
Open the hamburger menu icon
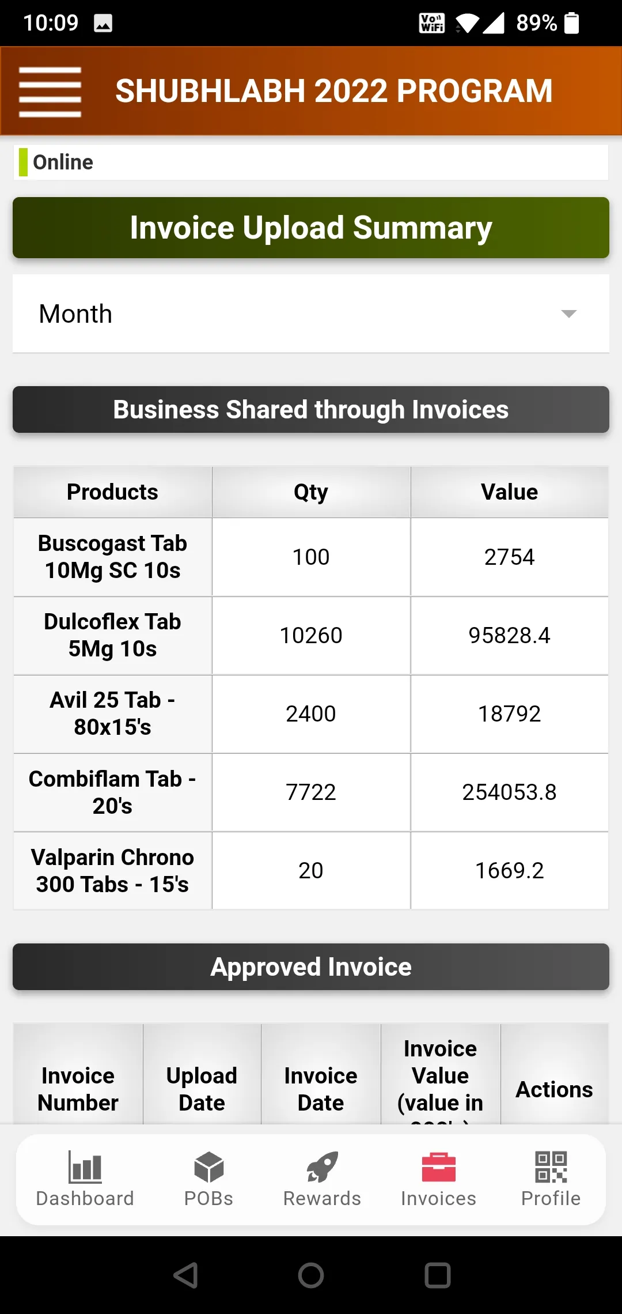click(50, 92)
